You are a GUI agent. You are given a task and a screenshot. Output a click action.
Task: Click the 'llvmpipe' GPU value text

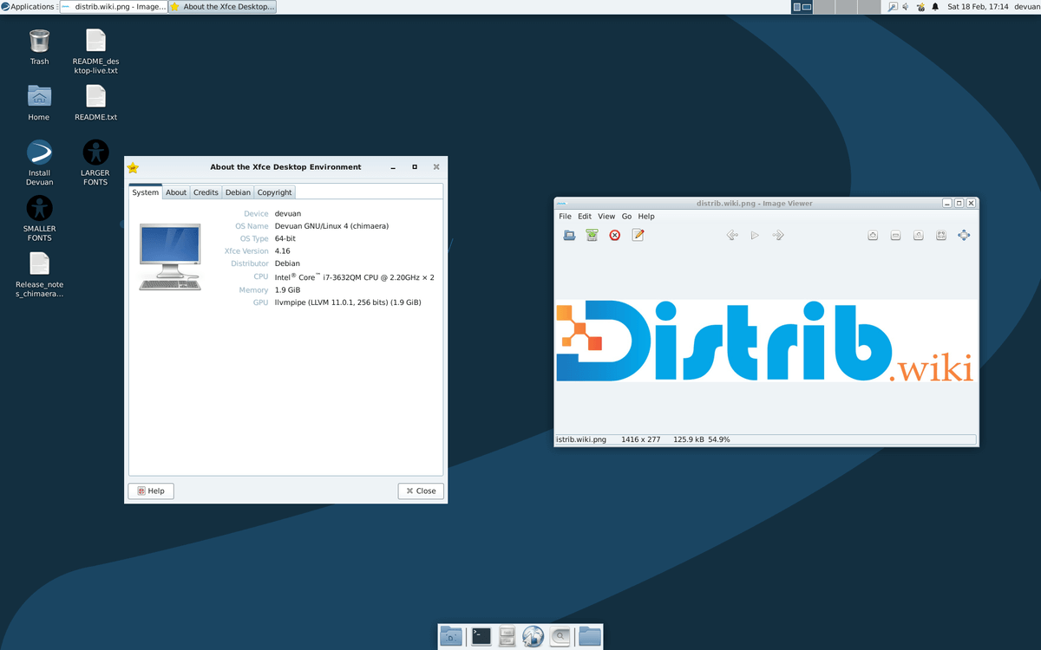coord(348,302)
